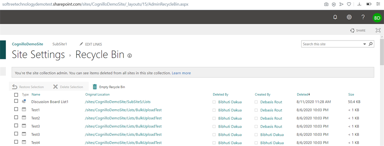
Task: Click browser heart bookmark icon
Action: pos(349,5)
